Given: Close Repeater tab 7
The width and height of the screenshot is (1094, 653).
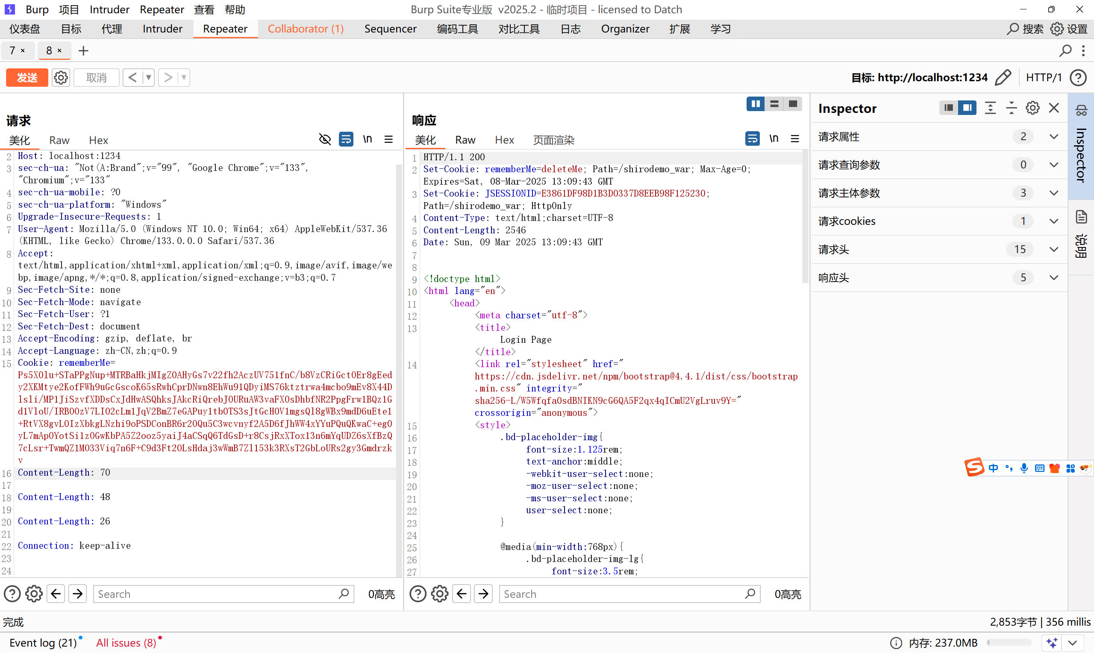Looking at the screenshot, I should coord(23,50).
